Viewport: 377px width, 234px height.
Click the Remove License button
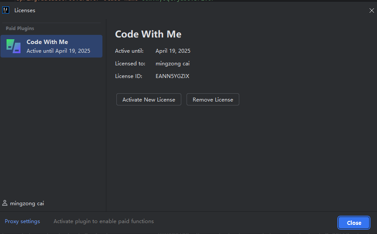213,99
